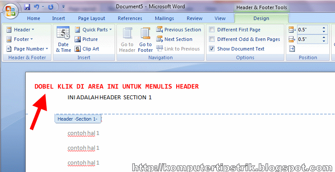Insert Date & Time via calendar icon

point(63,40)
